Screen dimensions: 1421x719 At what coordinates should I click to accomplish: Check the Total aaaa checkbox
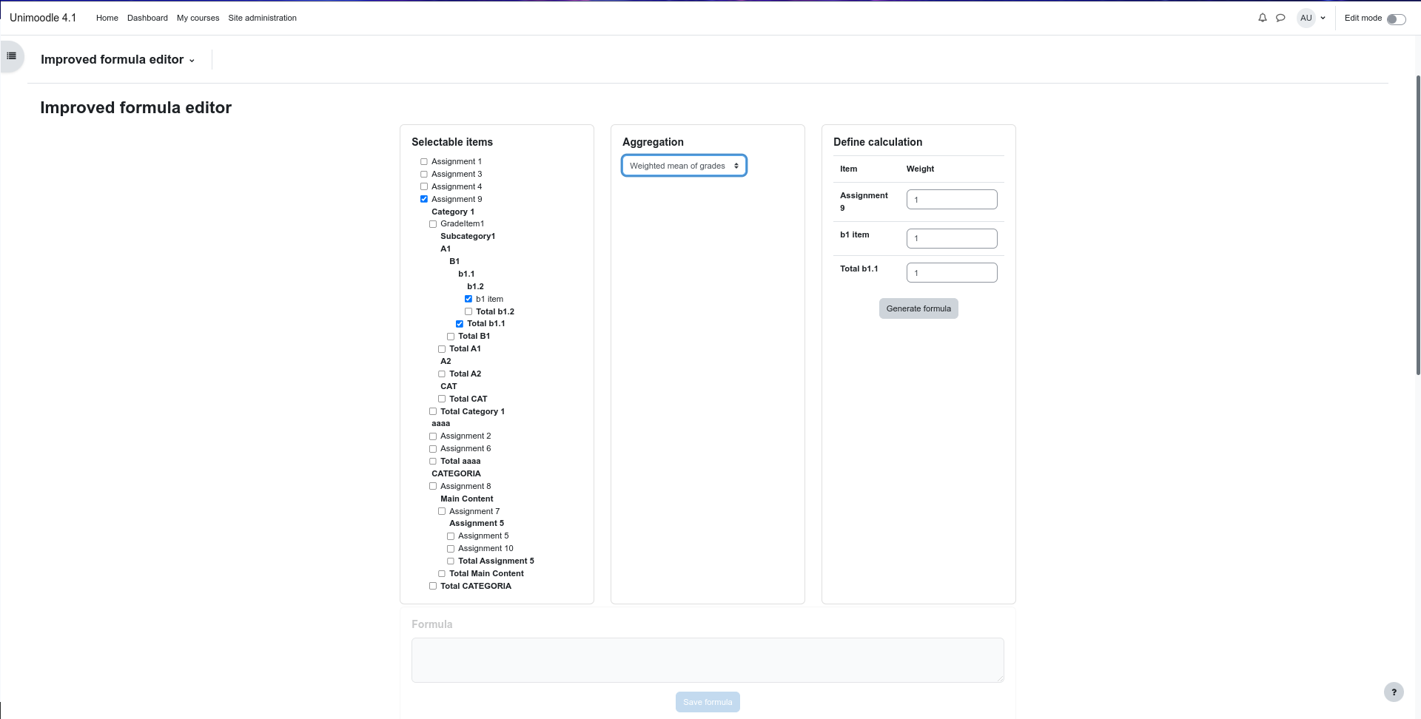(x=433, y=462)
